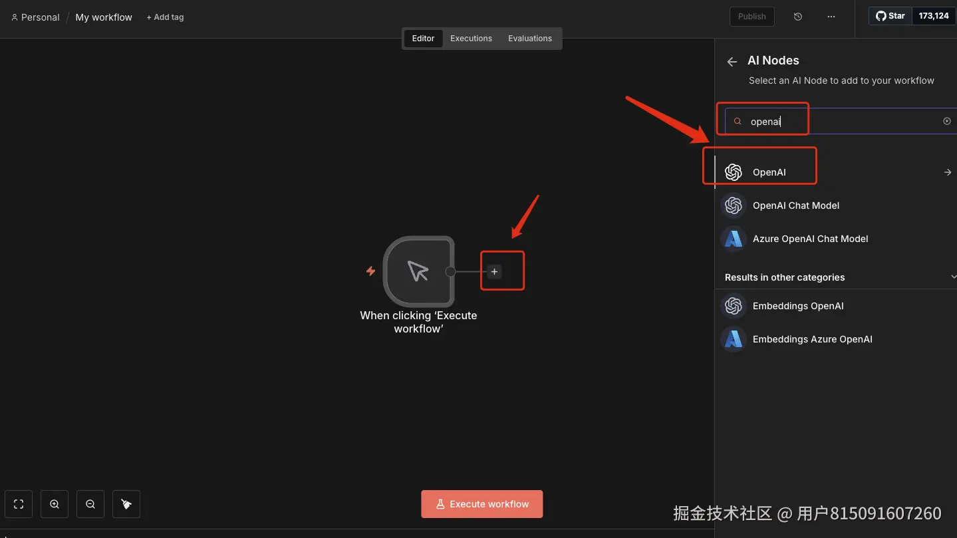Viewport: 957px width, 538px height.
Task: Click Add tag link
Action: coord(165,17)
